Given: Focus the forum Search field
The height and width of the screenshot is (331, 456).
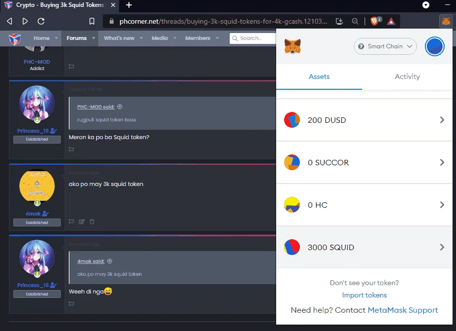Looking at the screenshot, I should click(253, 38).
